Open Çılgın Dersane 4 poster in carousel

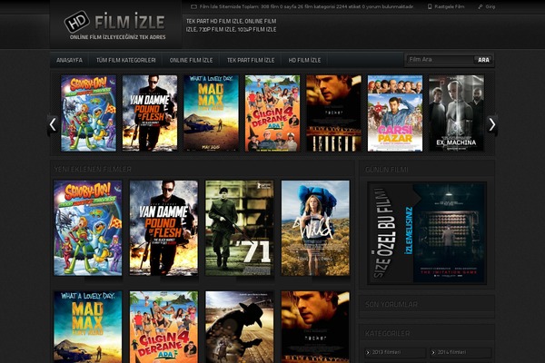[272, 113]
